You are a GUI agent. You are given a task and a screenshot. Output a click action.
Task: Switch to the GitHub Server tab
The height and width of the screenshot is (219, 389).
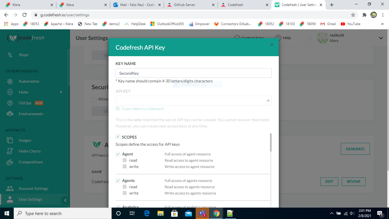[x=191, y=5]
